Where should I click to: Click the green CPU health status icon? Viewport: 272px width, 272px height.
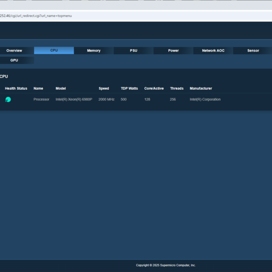(8, 100)
